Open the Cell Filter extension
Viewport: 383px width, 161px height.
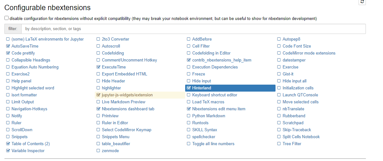(201, 46)
